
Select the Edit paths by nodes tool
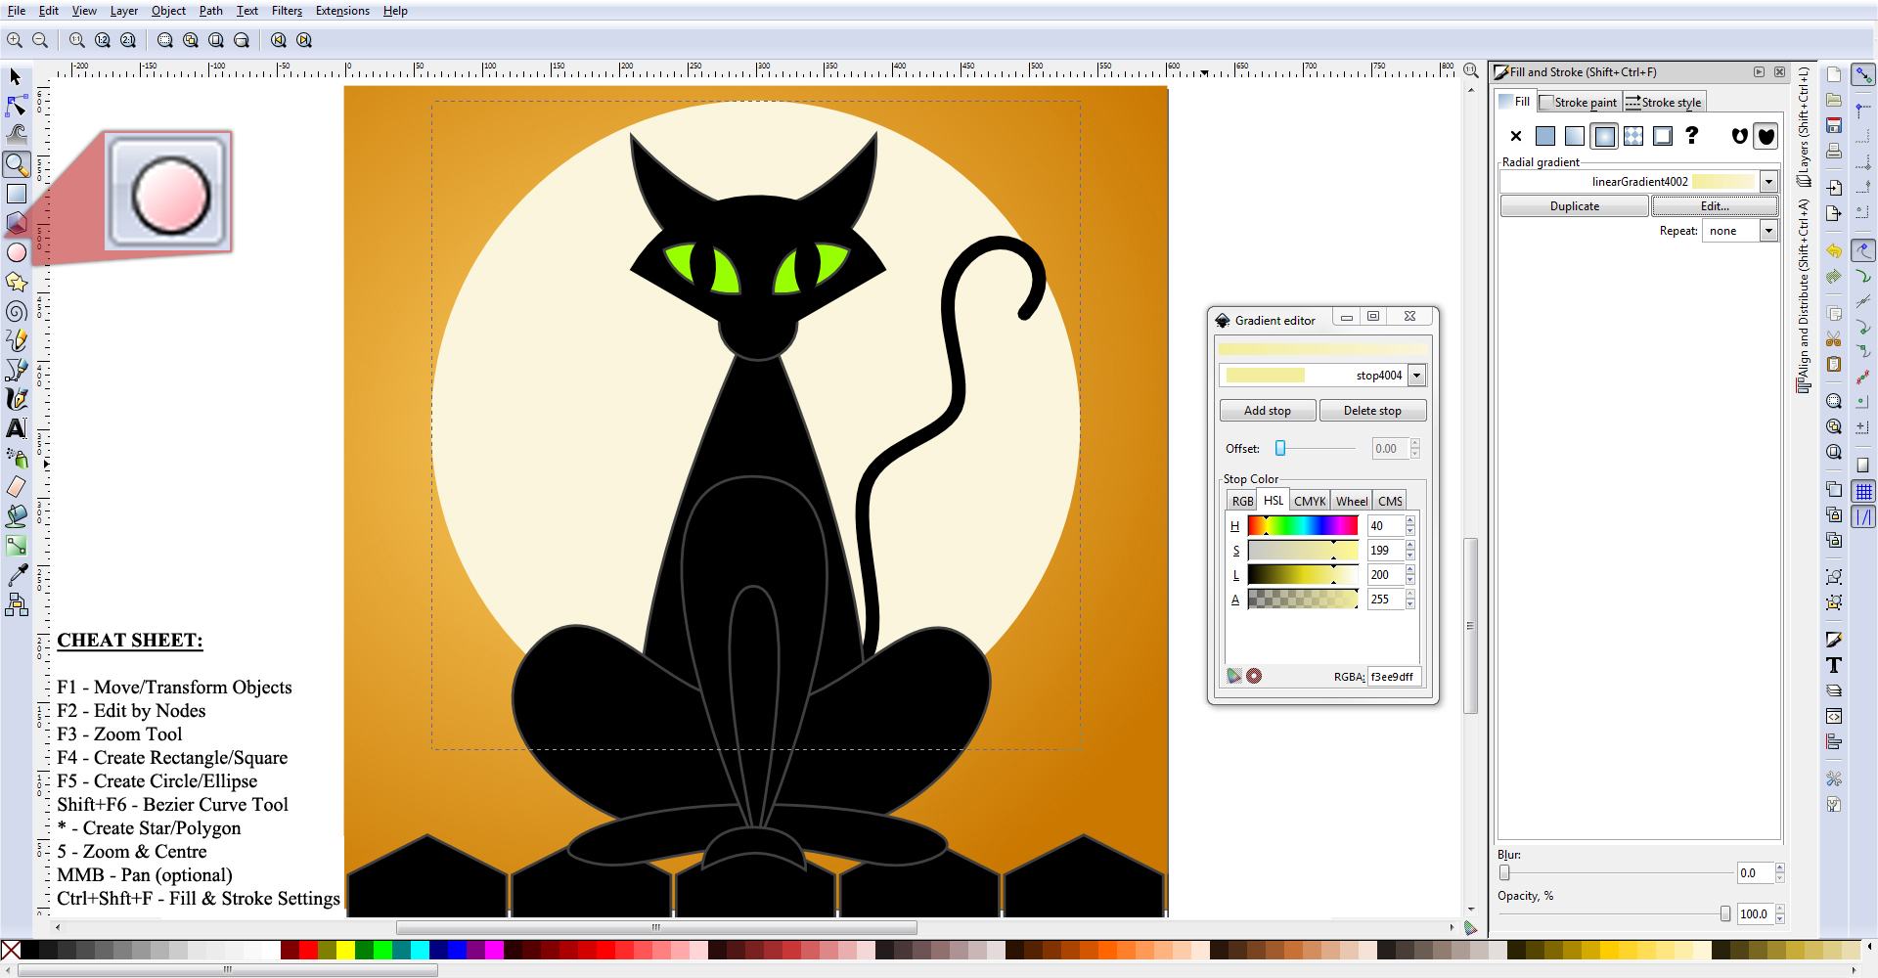(16, 106)
